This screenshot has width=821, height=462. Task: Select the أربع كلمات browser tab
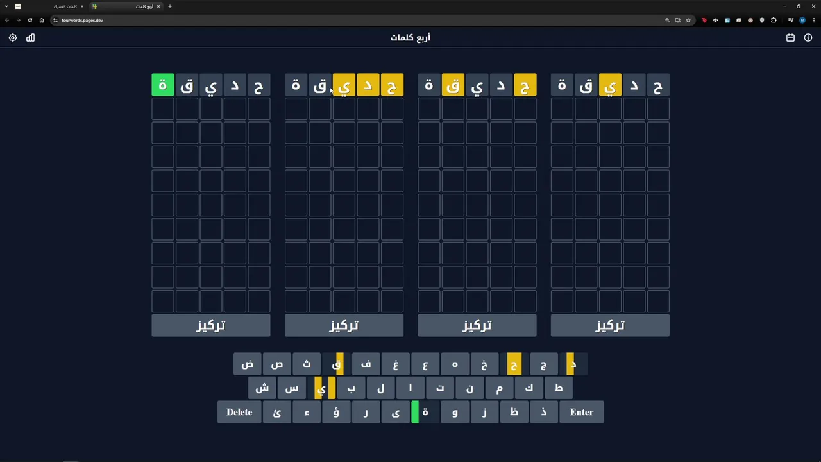tap(126, 6)
